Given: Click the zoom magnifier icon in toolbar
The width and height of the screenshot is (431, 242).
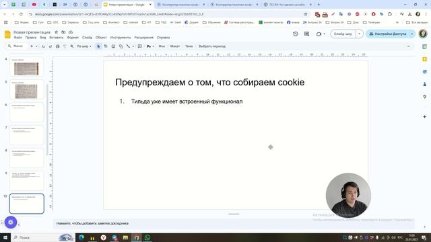Looking at the screenshot, I should (72, 46).
